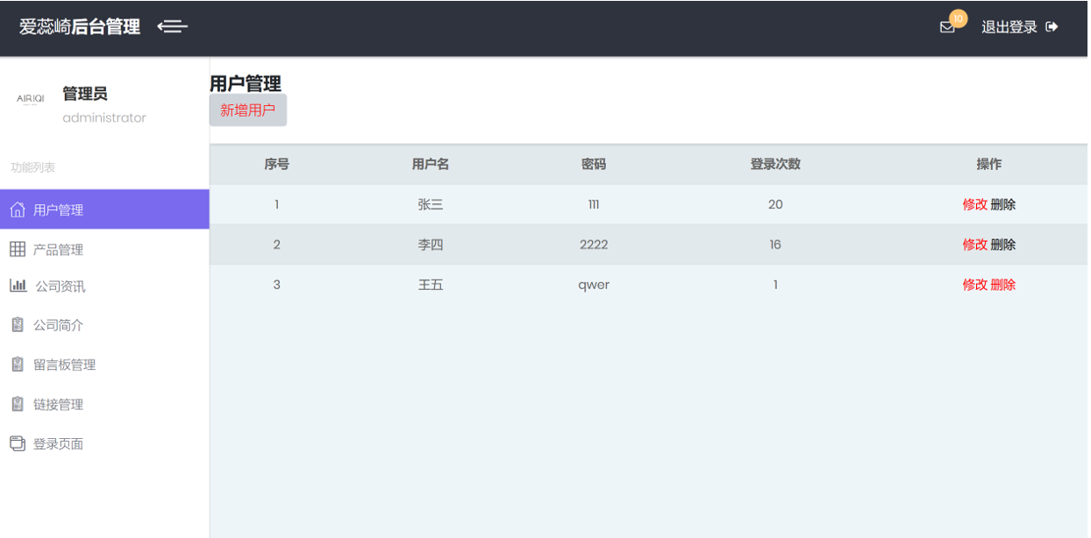The width and height of the screenshot is (1091, 538).
Task: Click 修改 for user 张三
Action: (x=975, y=204)
